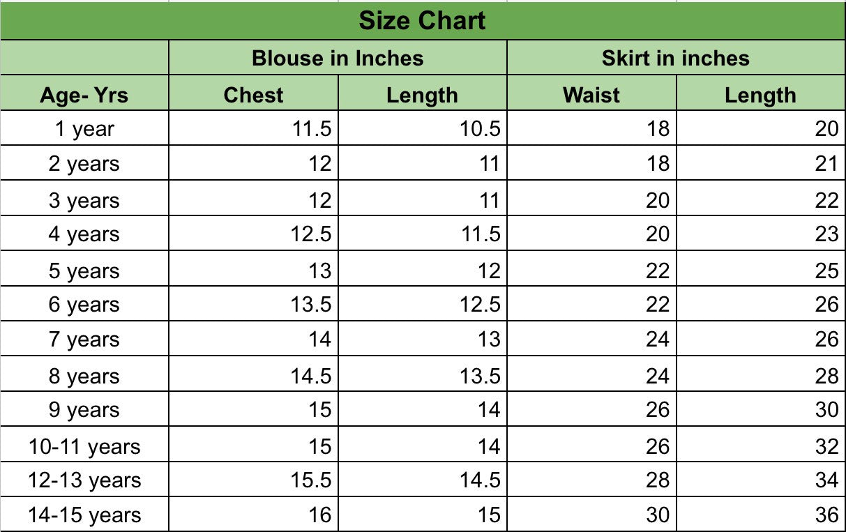This screenshot has width=846, height=532.
Task: Select the Skirt in inches header
Action: point(675,58)
